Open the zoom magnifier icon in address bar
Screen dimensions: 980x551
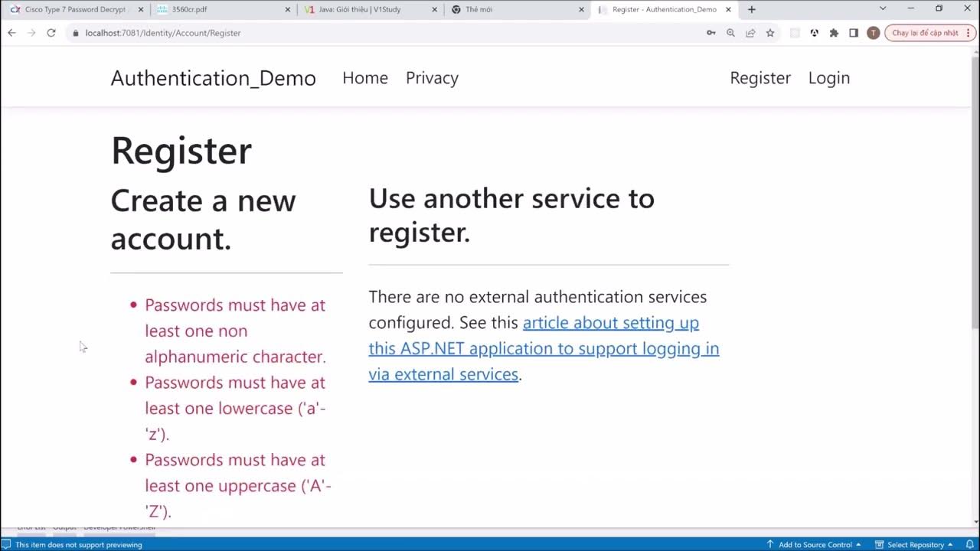tap(730, 33)
